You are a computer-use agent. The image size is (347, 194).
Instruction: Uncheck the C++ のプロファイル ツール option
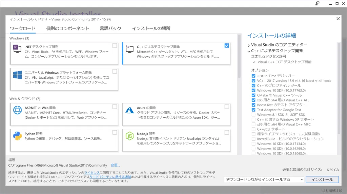point(253,85)
